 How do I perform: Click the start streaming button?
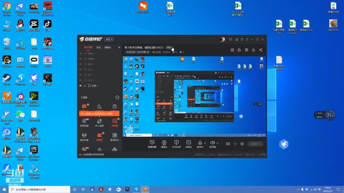(255, 144)
